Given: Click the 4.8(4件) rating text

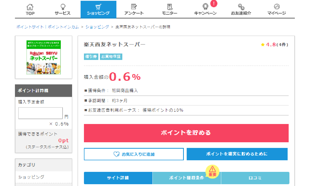Looking at the screenshot, I should coord(277,45).
